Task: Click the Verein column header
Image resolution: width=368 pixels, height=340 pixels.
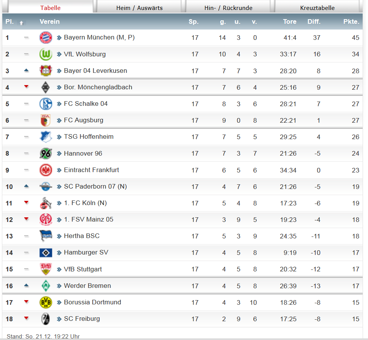Action: [50, 22]
